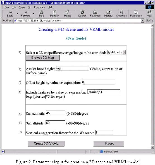Open the Channels toolbar icon

click(x=121, y=12)
